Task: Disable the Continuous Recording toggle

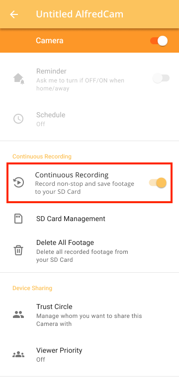Action: coord(158,183)
